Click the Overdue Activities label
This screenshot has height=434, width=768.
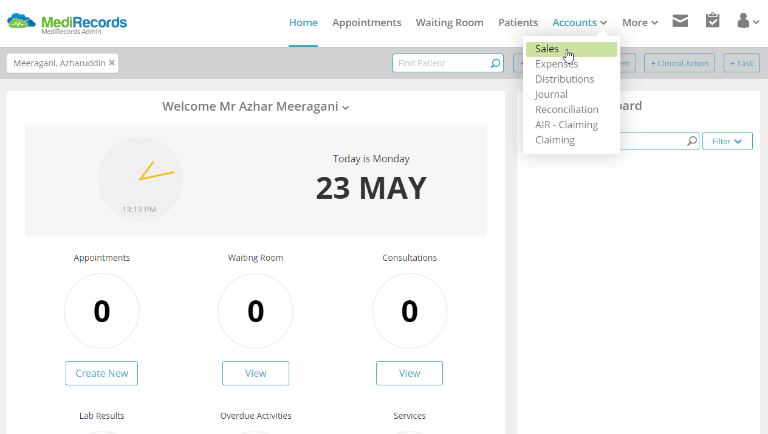(256, 416)
